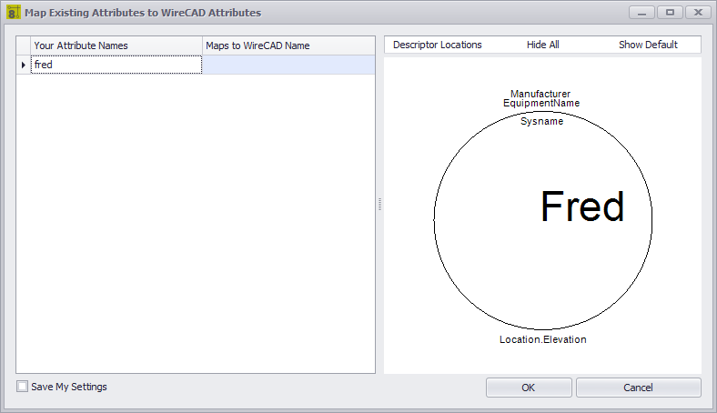Screen dimensions: 717x413
Task: Choose Show Default in the menu bar
Action: click(x=648, y=45)
